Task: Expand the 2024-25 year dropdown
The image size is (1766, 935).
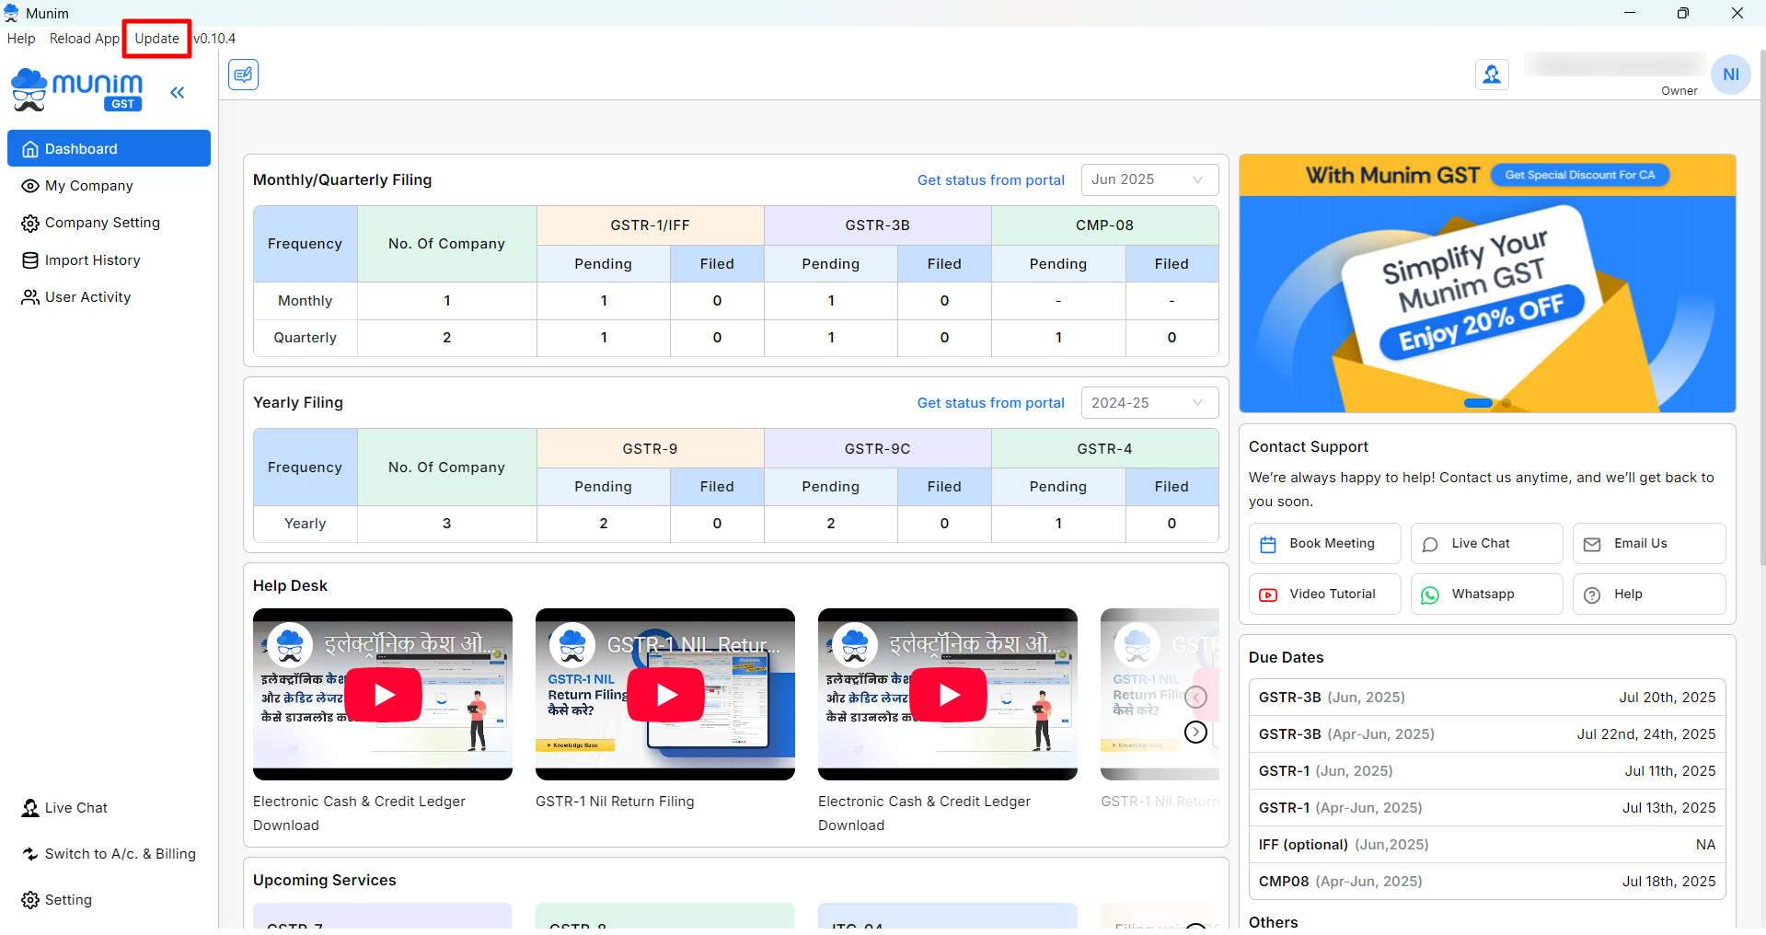Action: [x=1149, y=402]
